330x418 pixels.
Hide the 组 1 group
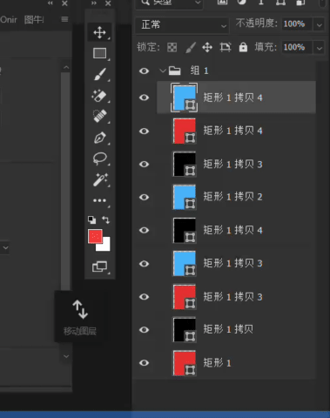[x=144, y=71]
